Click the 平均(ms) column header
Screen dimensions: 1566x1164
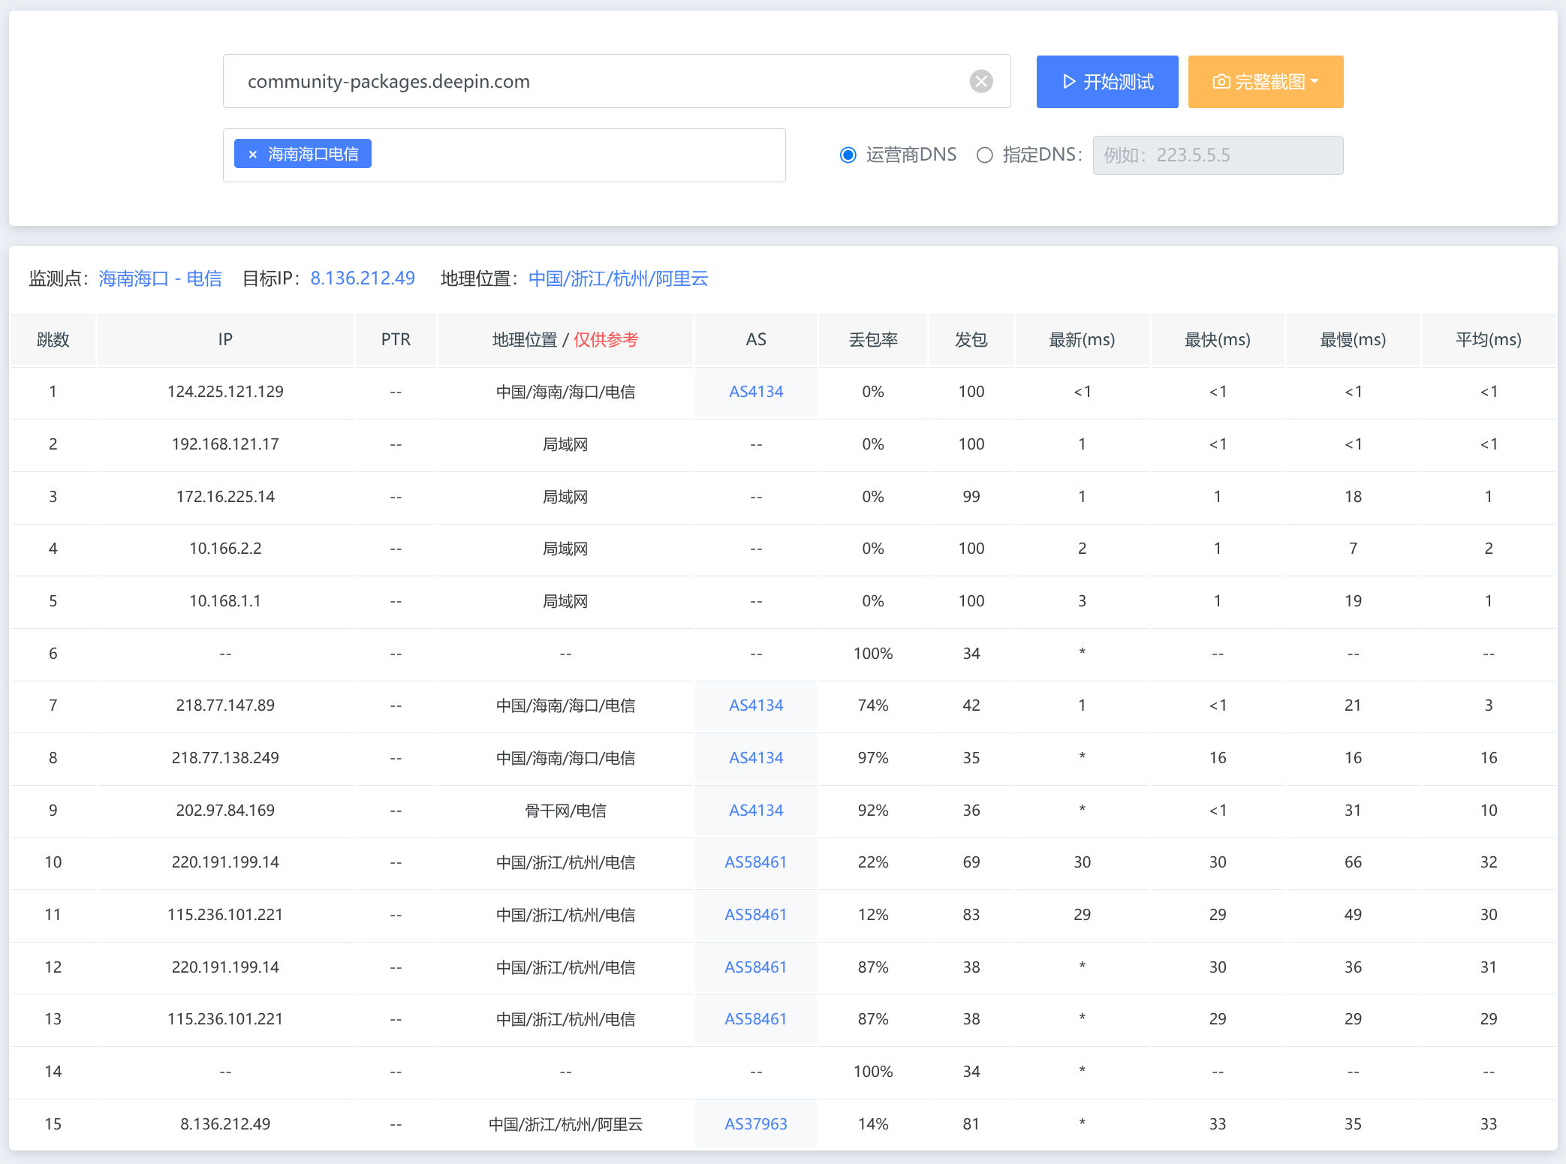(1488, 340)
